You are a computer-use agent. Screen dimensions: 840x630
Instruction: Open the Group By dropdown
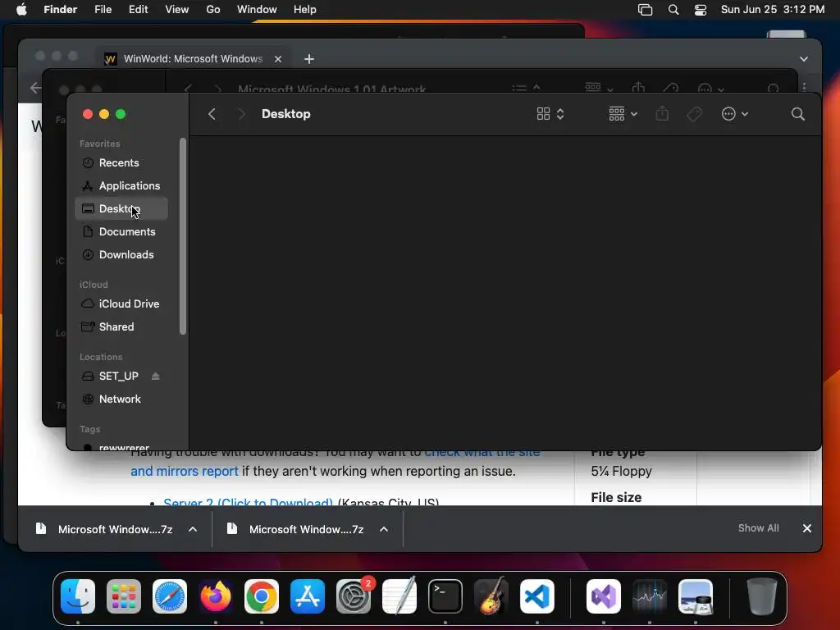pos(623,114)
